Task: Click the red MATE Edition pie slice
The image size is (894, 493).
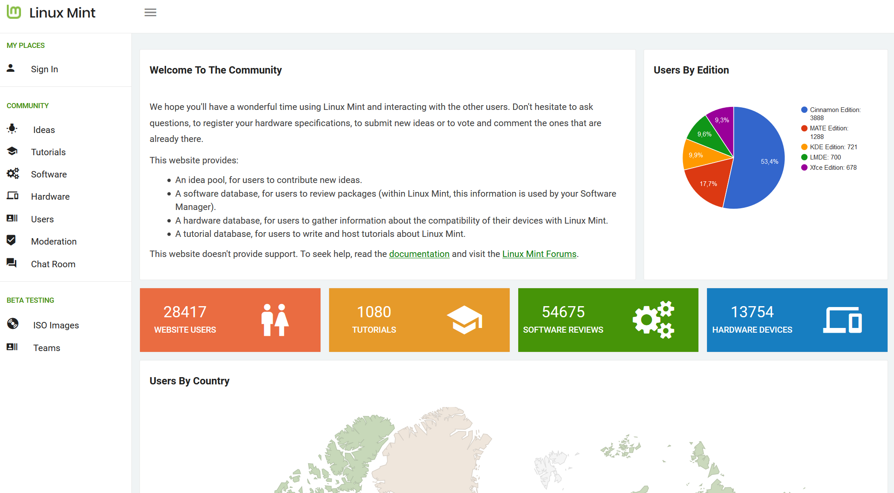Action: click(708, 183)
